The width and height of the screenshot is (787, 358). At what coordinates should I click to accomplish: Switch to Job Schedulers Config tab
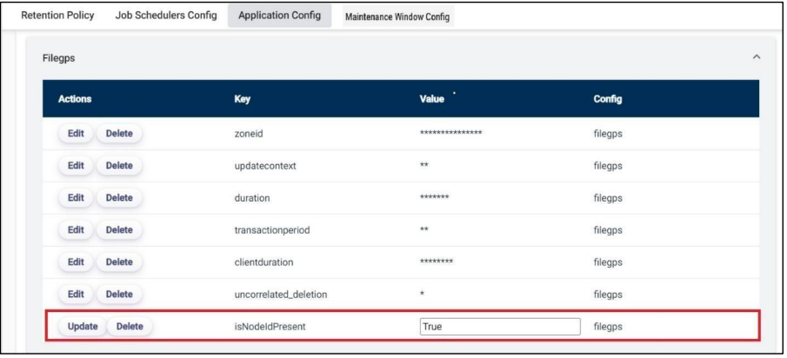pyautogui.click(x=166, y=16)
